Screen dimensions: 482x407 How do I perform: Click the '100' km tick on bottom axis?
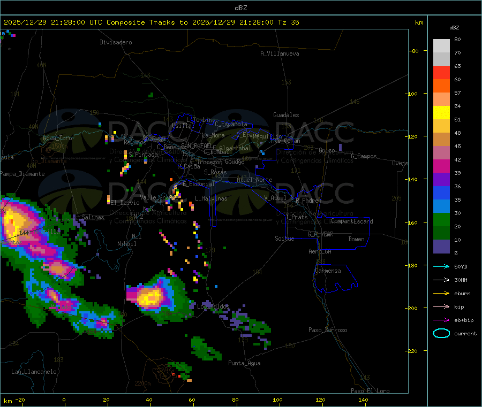point(277,400)
